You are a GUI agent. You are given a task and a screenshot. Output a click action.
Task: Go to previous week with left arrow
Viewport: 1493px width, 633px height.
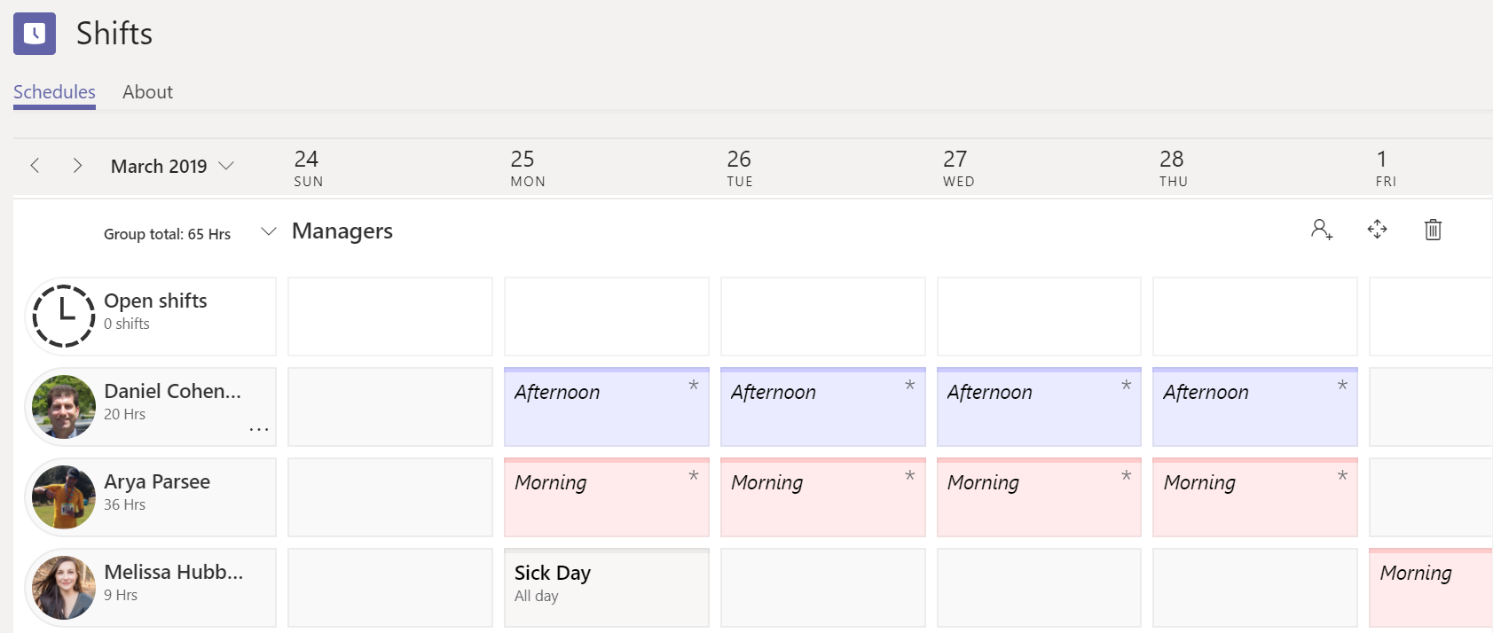click(x=35, y=166)
